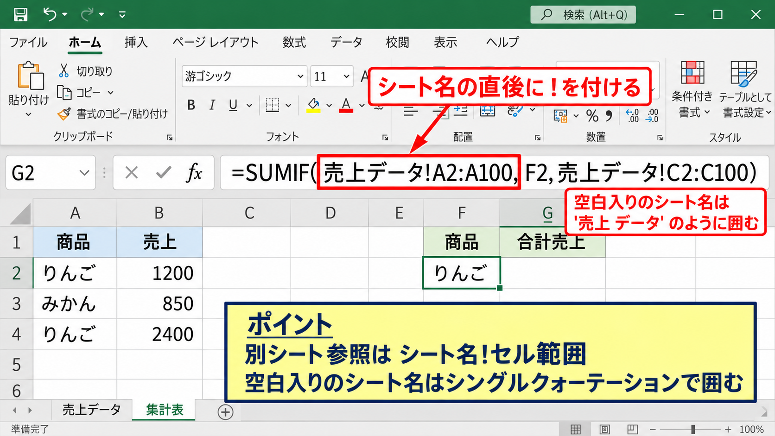Select cell F2 containing りんご

(462, 273)
